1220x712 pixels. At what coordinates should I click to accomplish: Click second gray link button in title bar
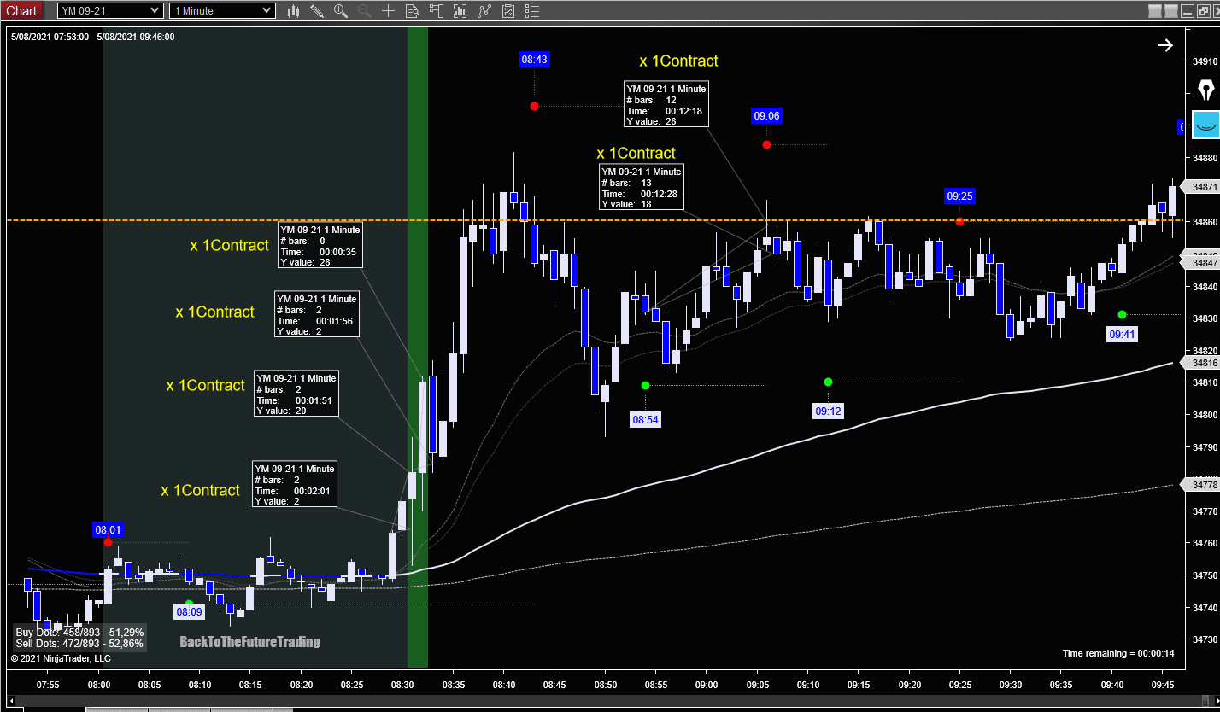(x=1170, y=11)
